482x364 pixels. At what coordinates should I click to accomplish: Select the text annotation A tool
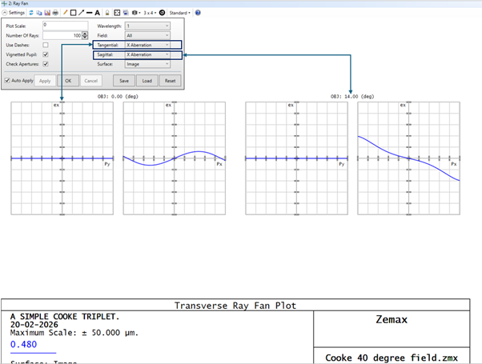(98, 13)
